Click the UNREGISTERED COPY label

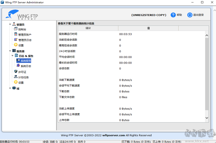(149, 15)
